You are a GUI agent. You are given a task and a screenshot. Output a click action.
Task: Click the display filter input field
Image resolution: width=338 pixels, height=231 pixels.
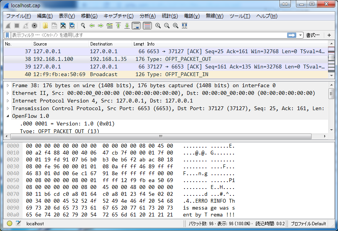149,35
